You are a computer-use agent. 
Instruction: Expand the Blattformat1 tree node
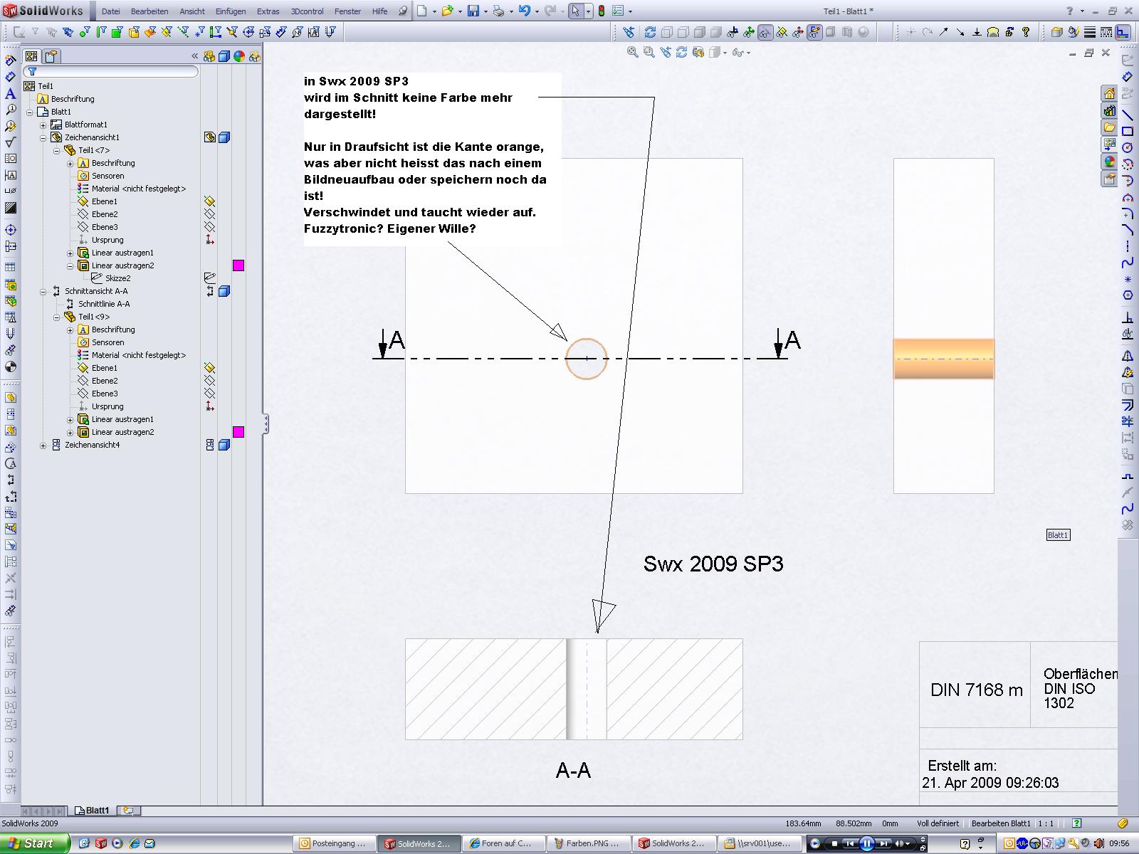(43, 125)
